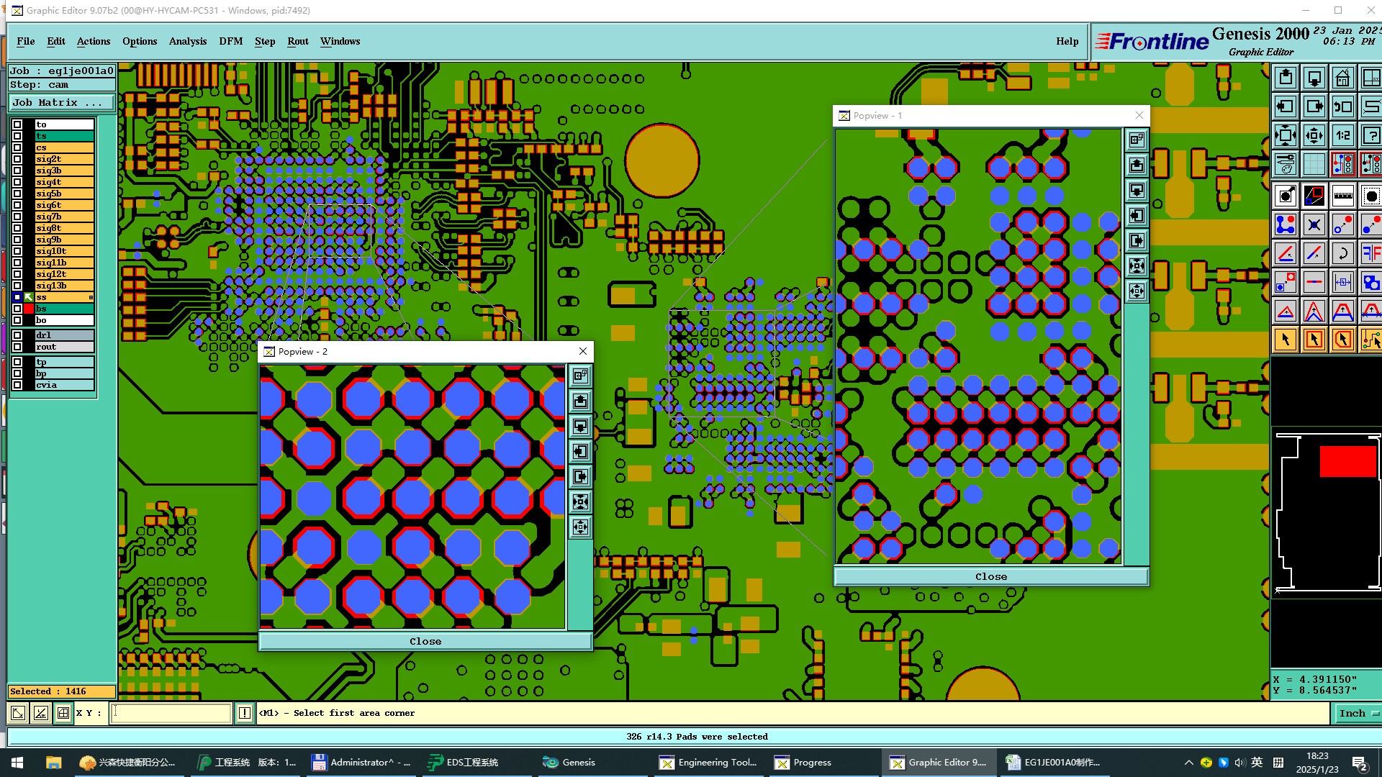Open Inch units dropdown
Viewport: 1382px width, 777px height.
pos(1357,713)
